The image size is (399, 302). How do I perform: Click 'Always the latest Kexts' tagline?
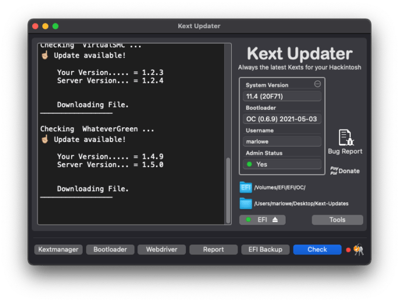pyautogui.click(x=299, y=67)
